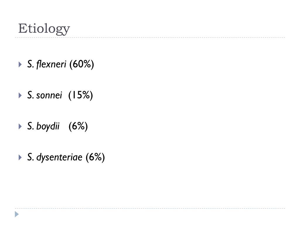The image size is (300, 225).
Task: Click the (6%) next to dysenteriae
Action: point(95,157)
